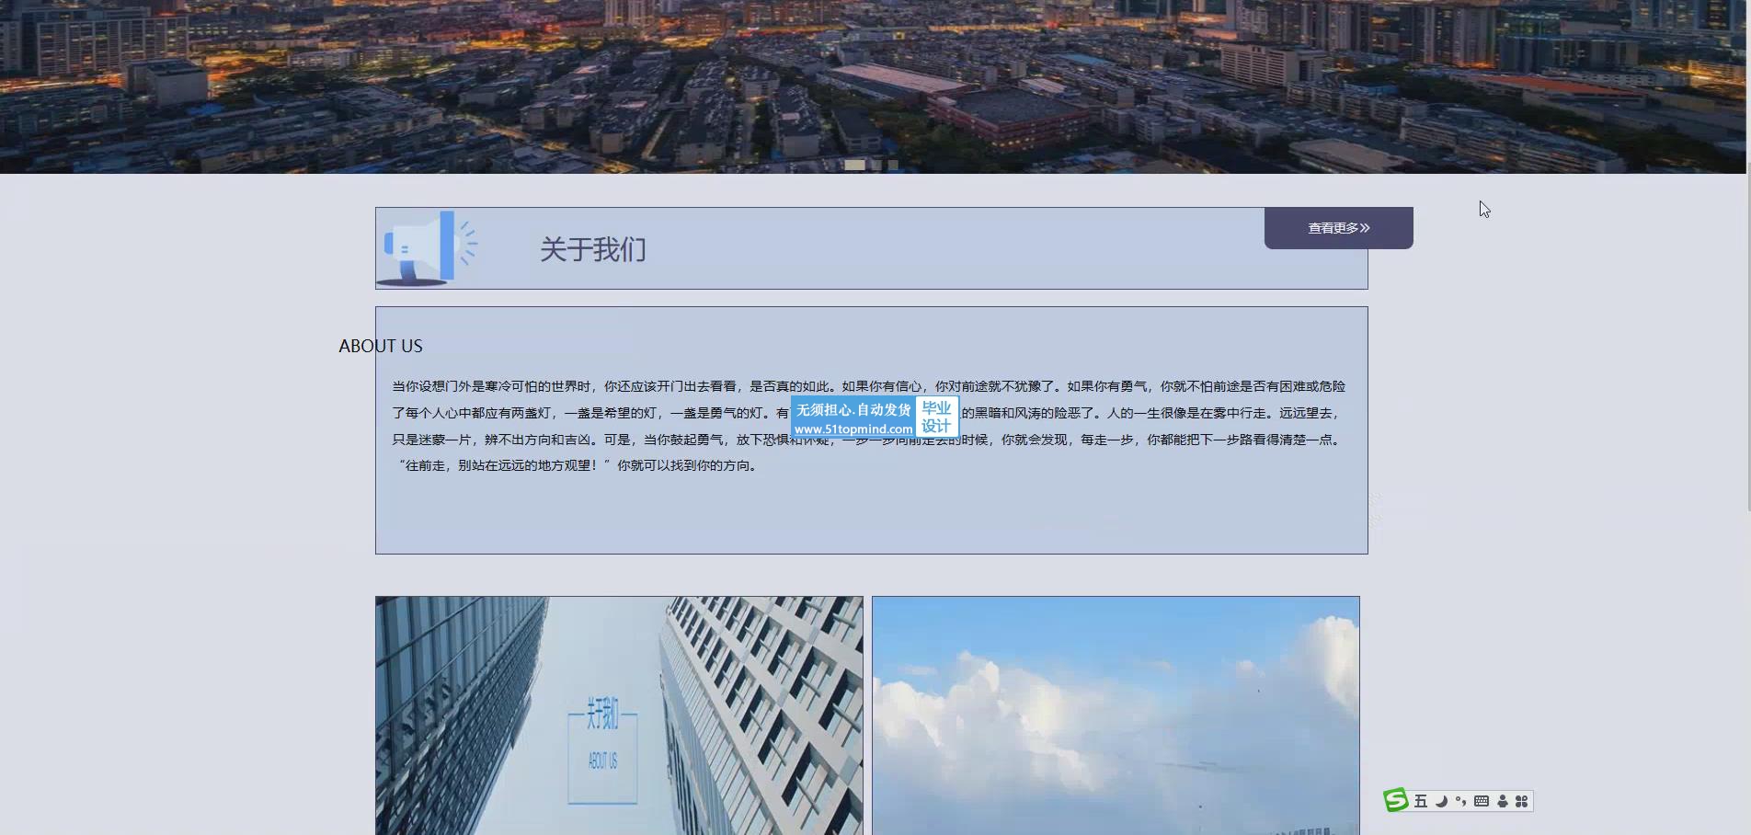This screenshot has width=1751, height=835.
Task: Open the blue sky clouds thumbnail image
Action: [1116, 715]
